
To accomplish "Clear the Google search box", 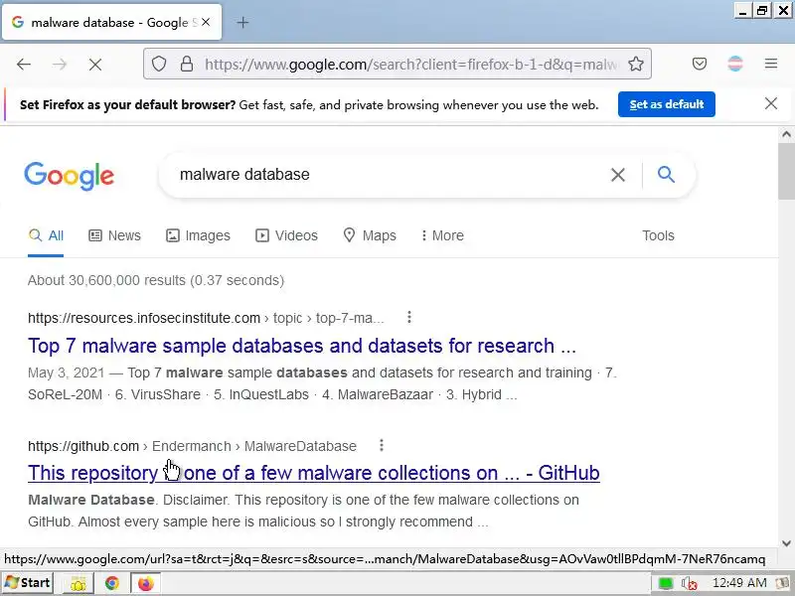I will 617,175.
